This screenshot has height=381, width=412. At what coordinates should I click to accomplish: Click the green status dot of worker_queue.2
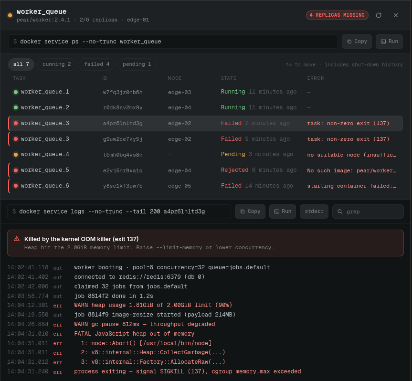(16, 107)
